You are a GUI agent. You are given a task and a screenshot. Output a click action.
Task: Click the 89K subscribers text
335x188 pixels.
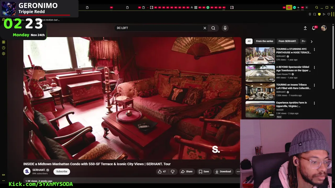40,174
